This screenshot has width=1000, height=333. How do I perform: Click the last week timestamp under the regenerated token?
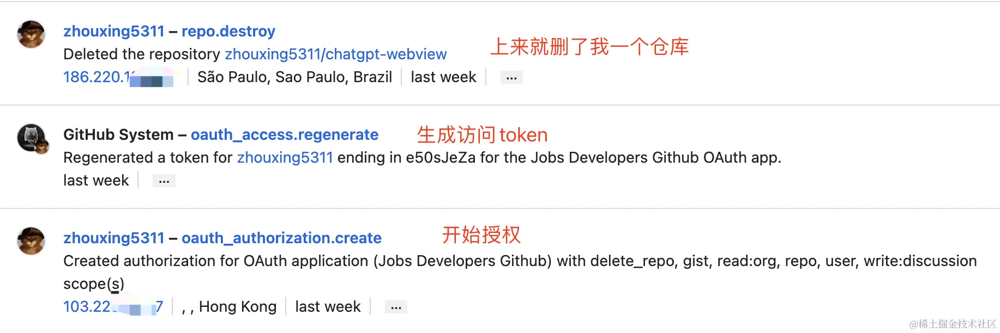(x=96, y=181)
